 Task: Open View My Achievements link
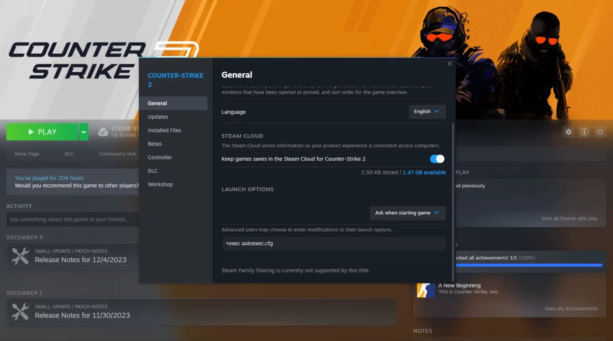[571, 308]
